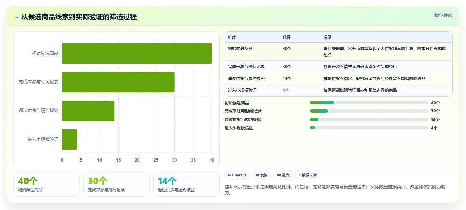
Task: Click the 说明 column header
Action: [328, 37]
